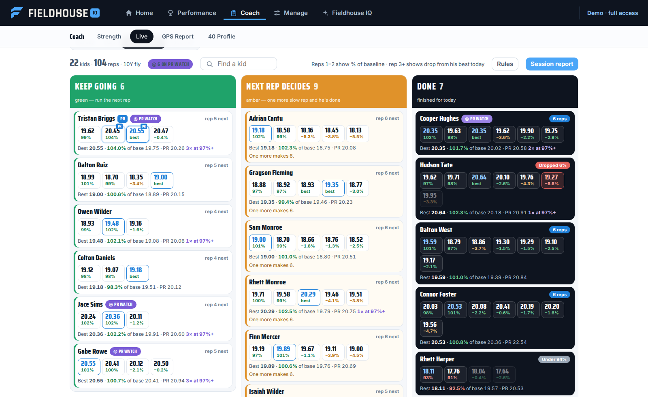The image size is (648, 397).
Task: Open the Rules button
Action: pyautogui.click(x=505, y=64)
